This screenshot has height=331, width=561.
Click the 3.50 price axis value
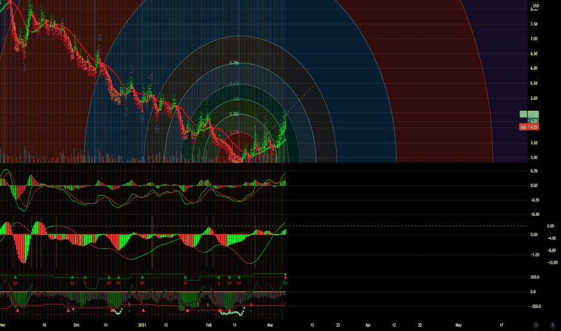534,143
